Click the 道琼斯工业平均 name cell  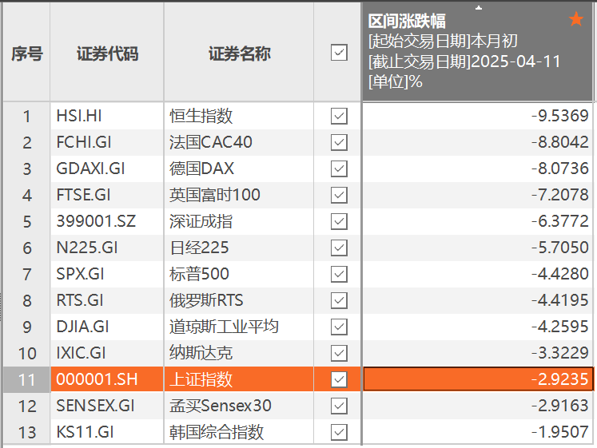(x=239, y=327)
